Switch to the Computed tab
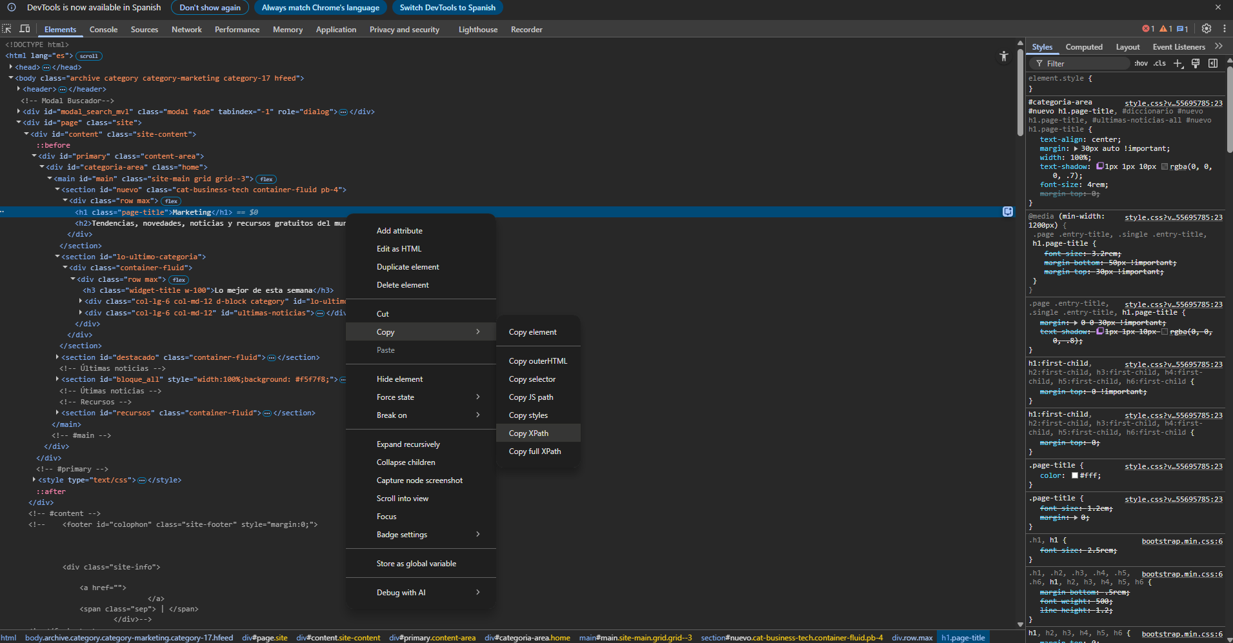 click(x=1084, y=46)
